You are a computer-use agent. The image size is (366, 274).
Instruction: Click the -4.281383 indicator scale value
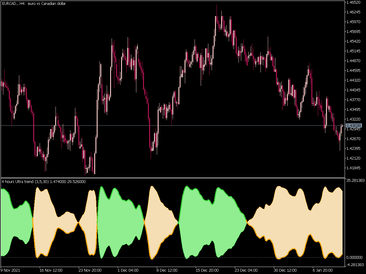(356, 265)
